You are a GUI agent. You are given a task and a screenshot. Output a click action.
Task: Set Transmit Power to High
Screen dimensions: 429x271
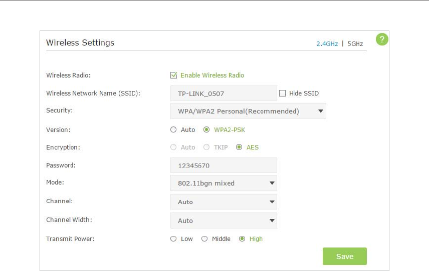(x=242, y=239)
